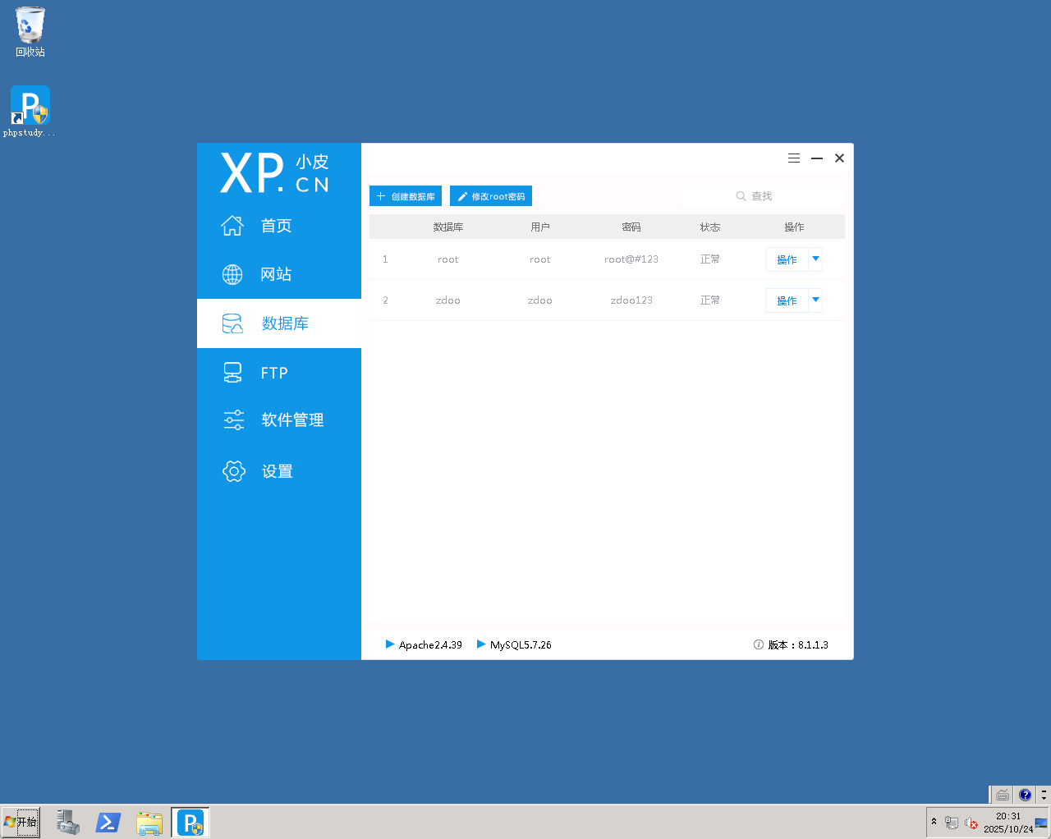
Task: Open the 操作 button for the root row
Action: click(x=787, y=259)
